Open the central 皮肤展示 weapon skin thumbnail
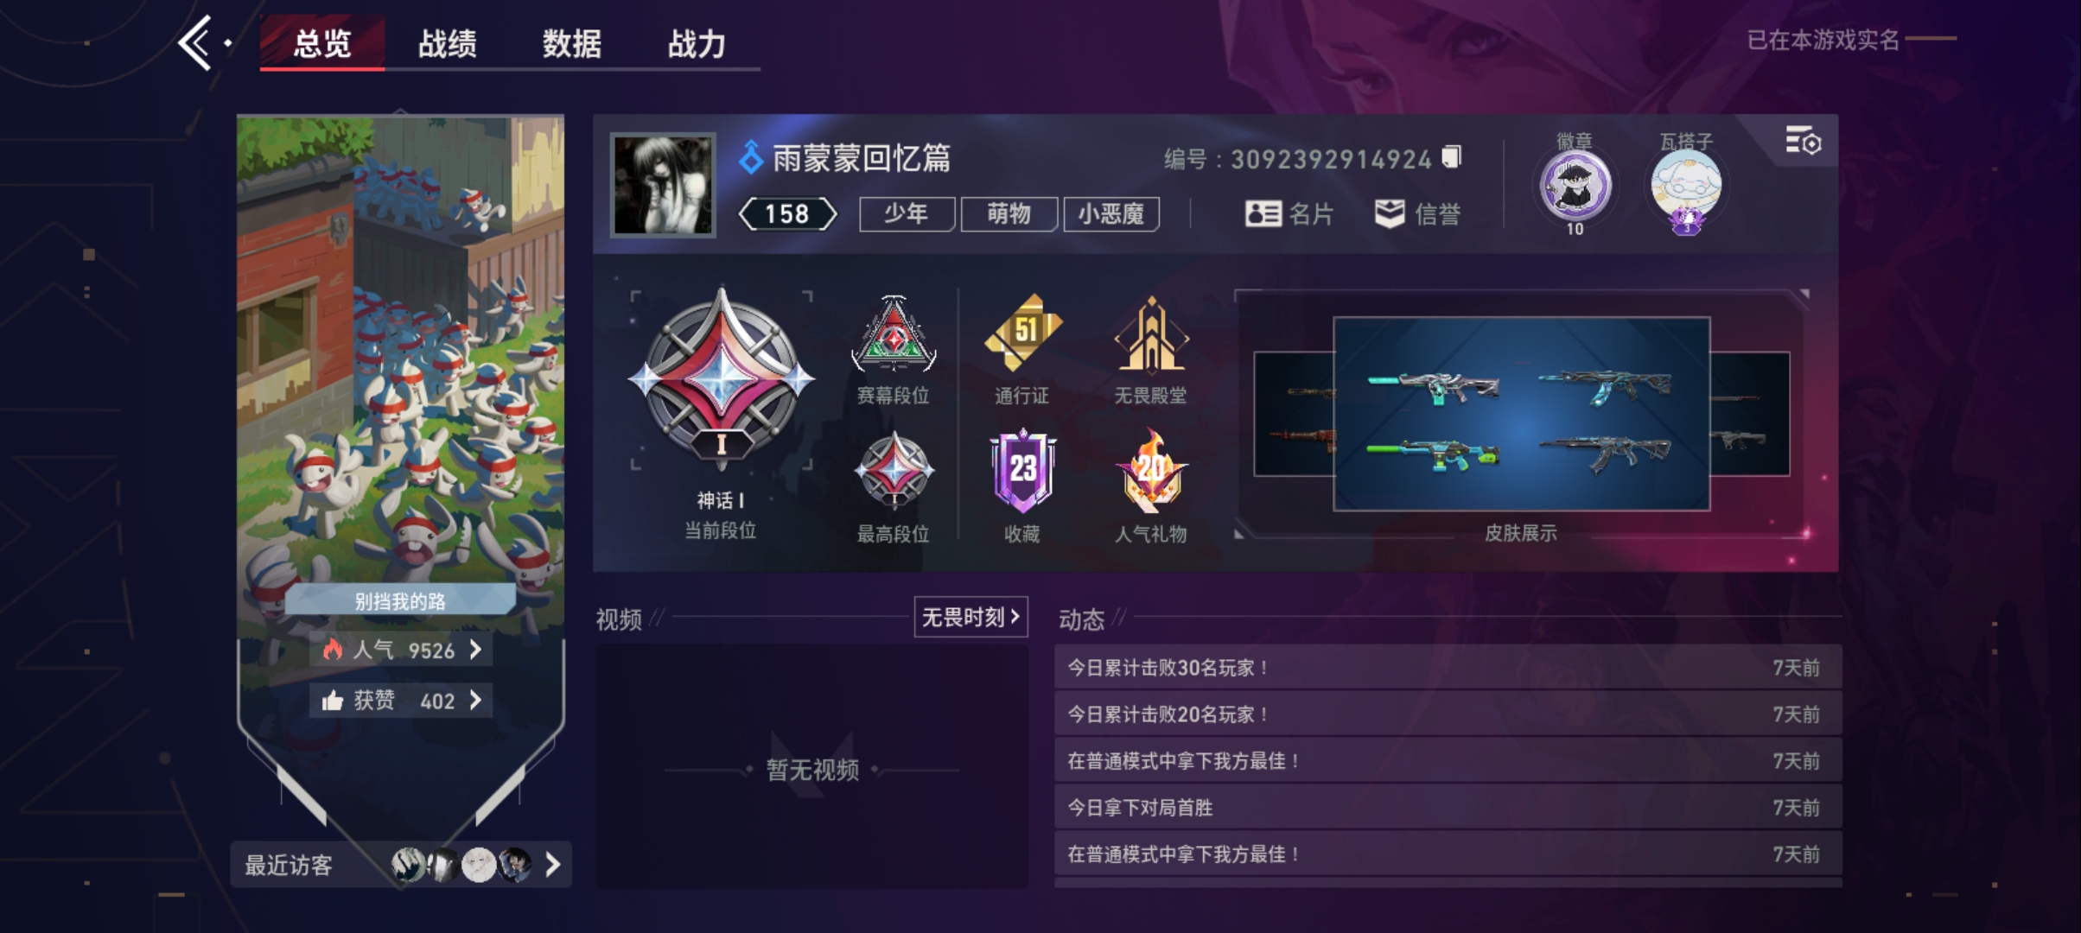2081x933 pixels. (1521, 414)
